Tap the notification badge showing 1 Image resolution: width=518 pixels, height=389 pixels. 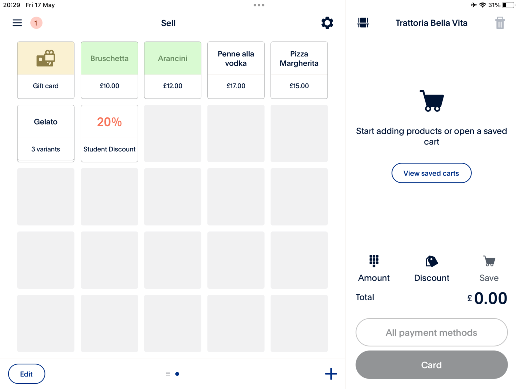point(36,23)
